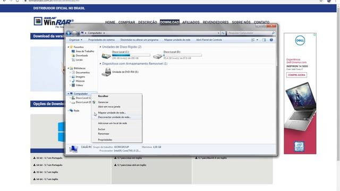Click the Favoritos star icon

click(x=71, y=47)
